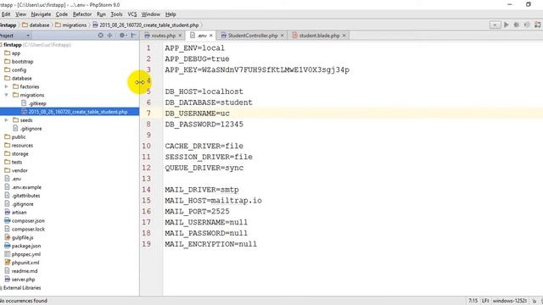The image size is (543, 305).
Task: Click on the DB_PASSWORD=12345 line
Action: [204, 125]
